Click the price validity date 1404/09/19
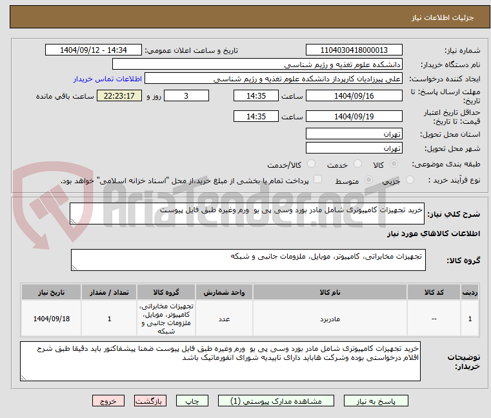Viewport: 491px width, 418px height. point(354,117)
